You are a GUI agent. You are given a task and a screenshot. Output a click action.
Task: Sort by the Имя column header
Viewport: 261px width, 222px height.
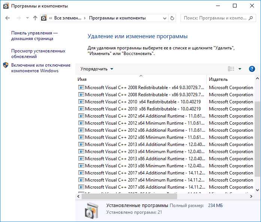141,79
